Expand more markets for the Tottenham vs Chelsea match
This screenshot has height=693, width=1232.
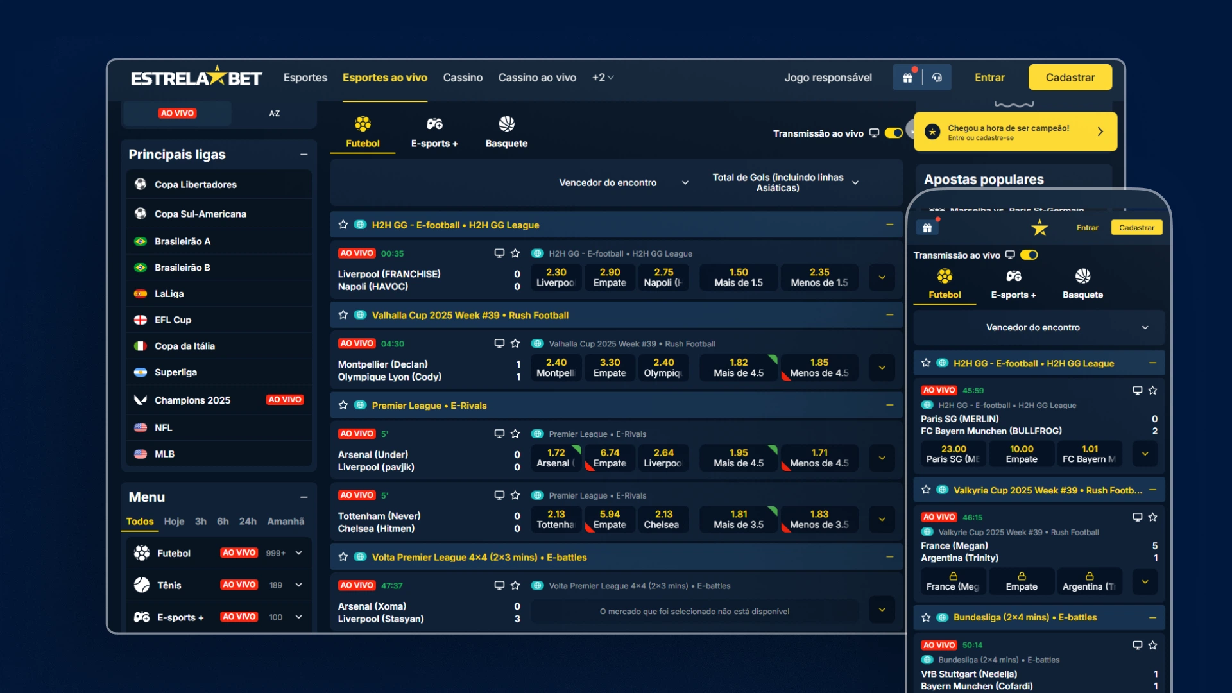[x=881, y=520]
